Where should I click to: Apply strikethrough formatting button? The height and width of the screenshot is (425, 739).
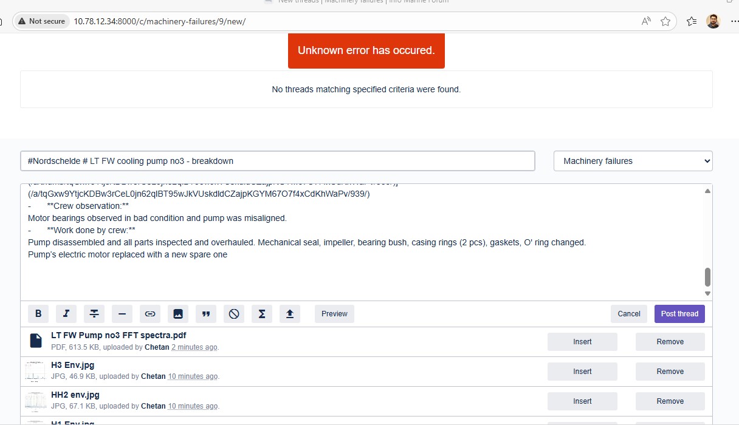[x=94, y=314]
